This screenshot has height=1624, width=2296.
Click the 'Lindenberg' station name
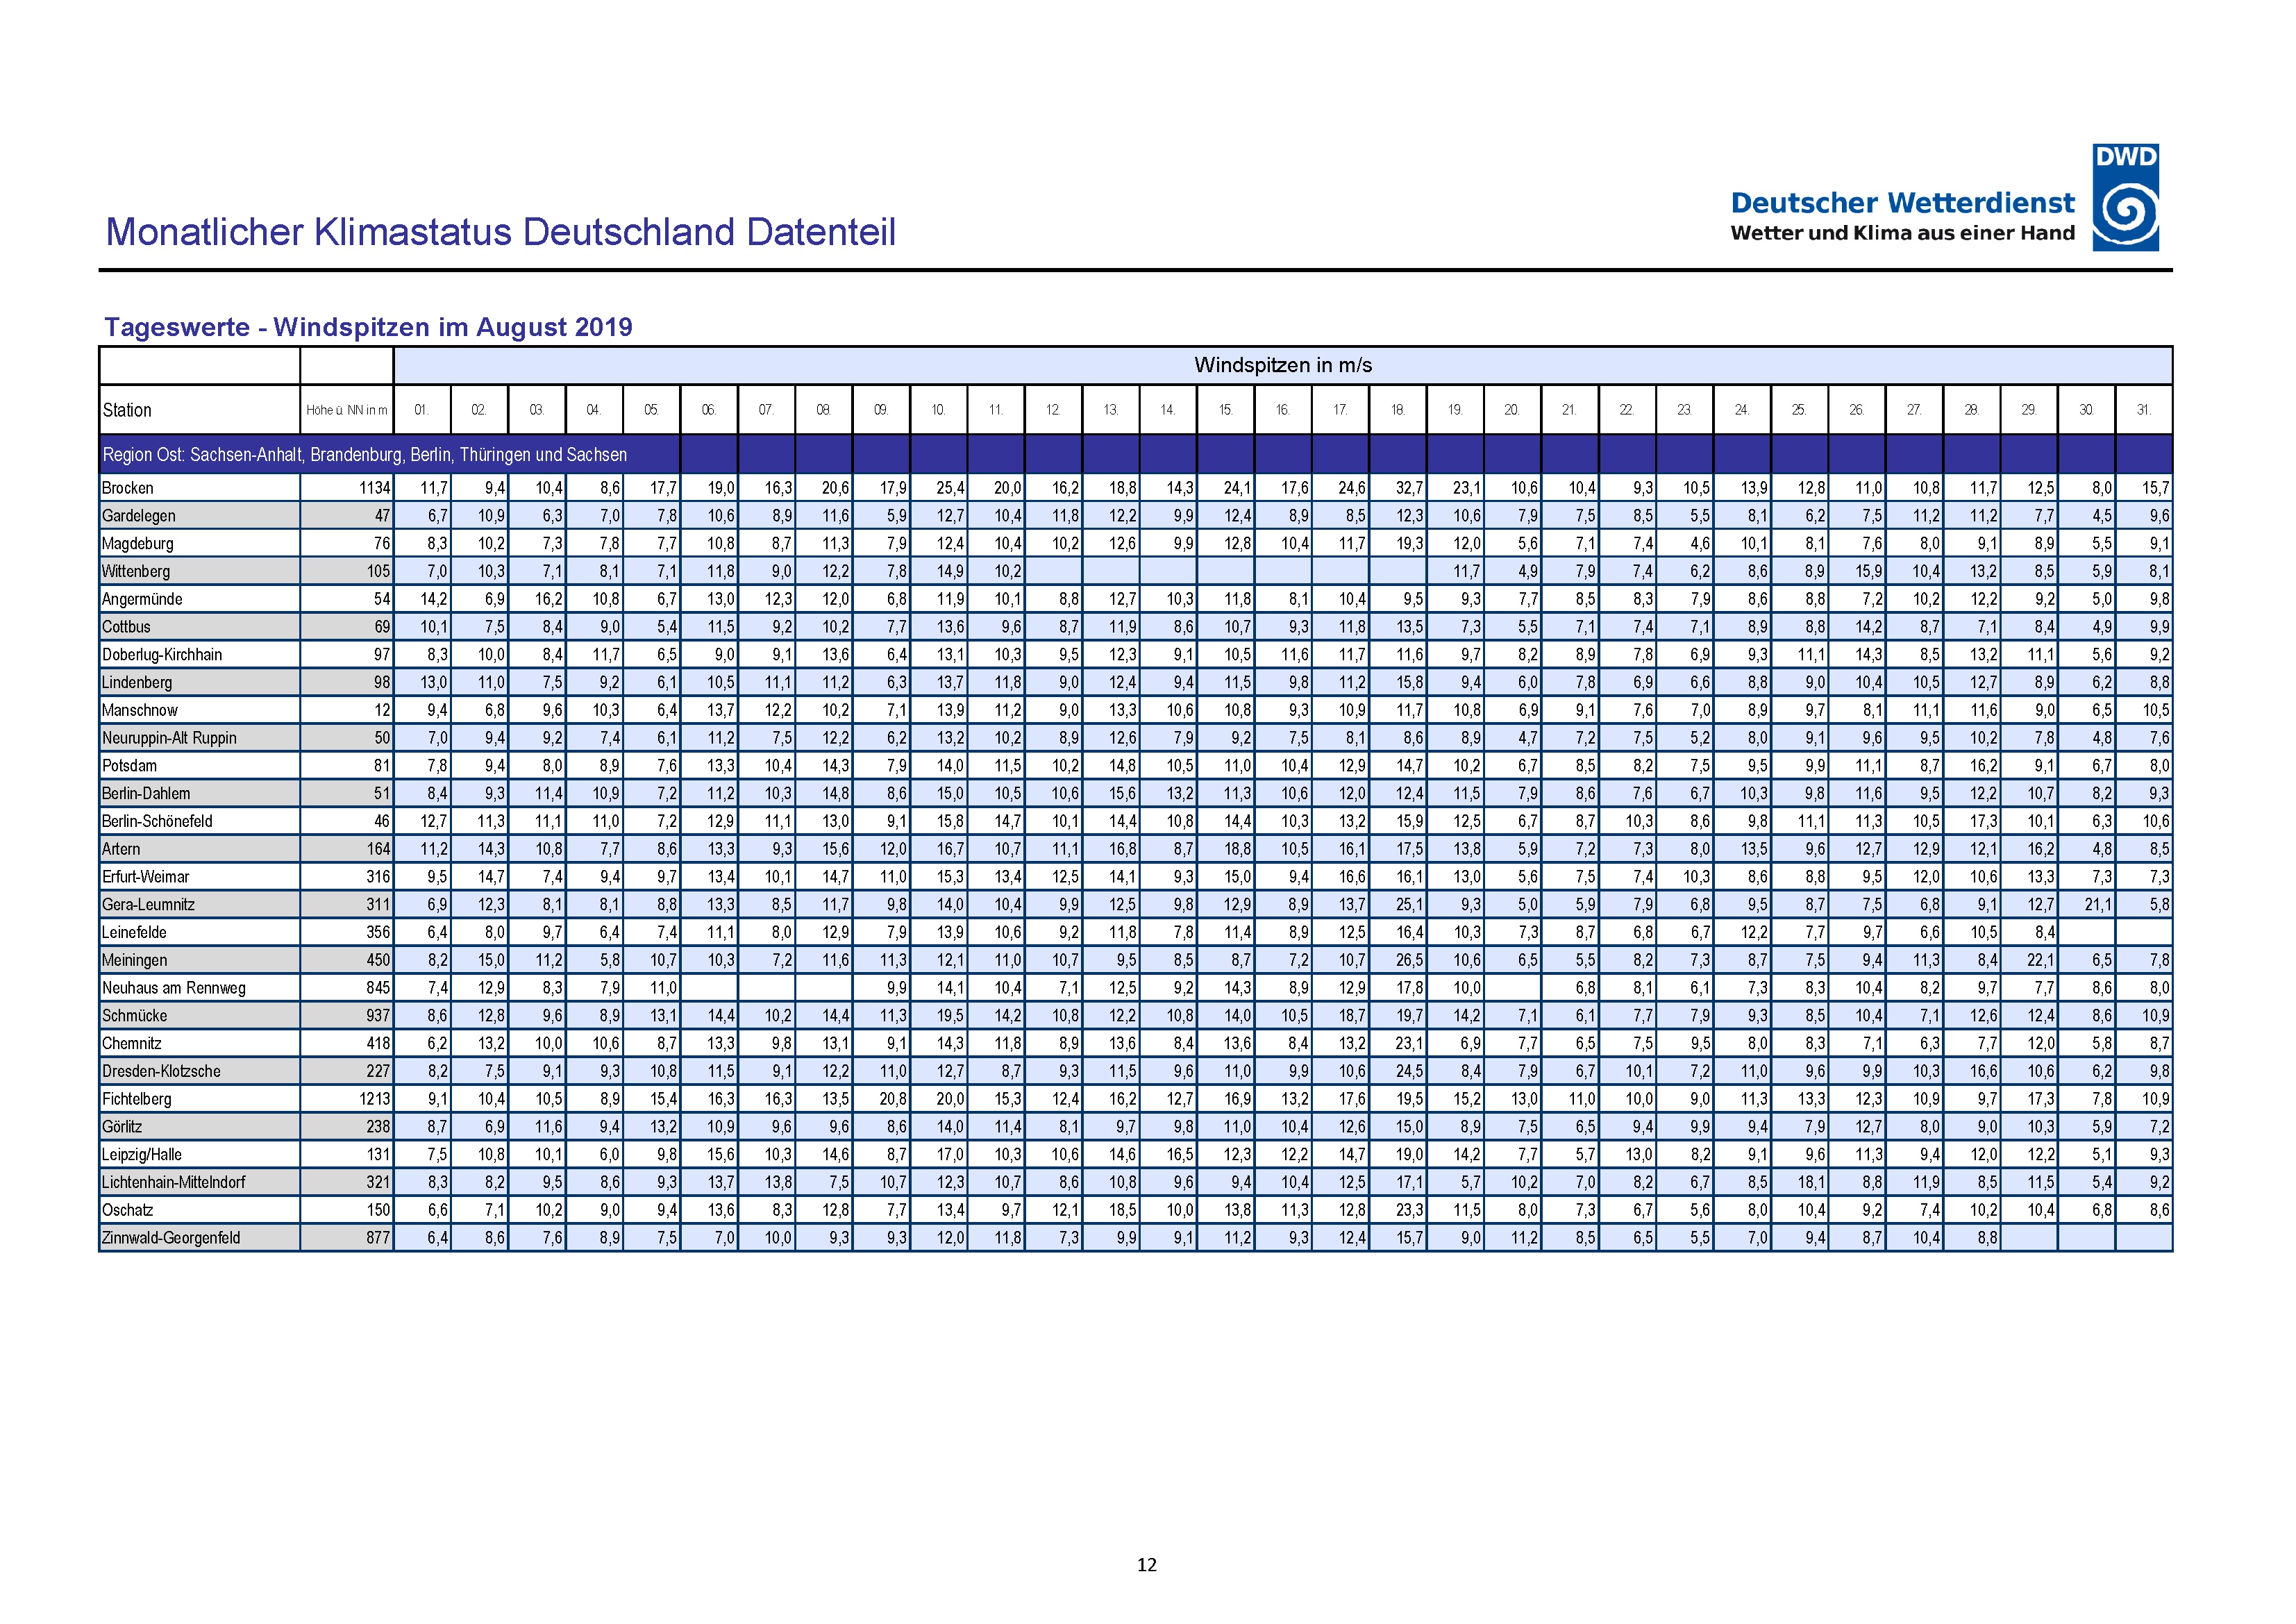[x=137, y=682]
